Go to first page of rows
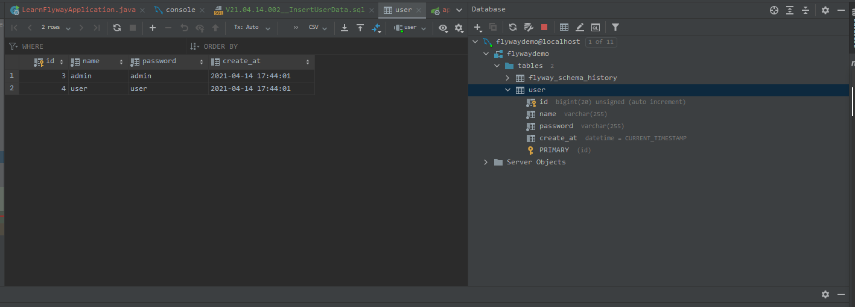 (14, 28)
